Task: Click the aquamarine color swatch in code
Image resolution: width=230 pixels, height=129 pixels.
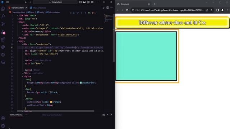Action: 80,83
